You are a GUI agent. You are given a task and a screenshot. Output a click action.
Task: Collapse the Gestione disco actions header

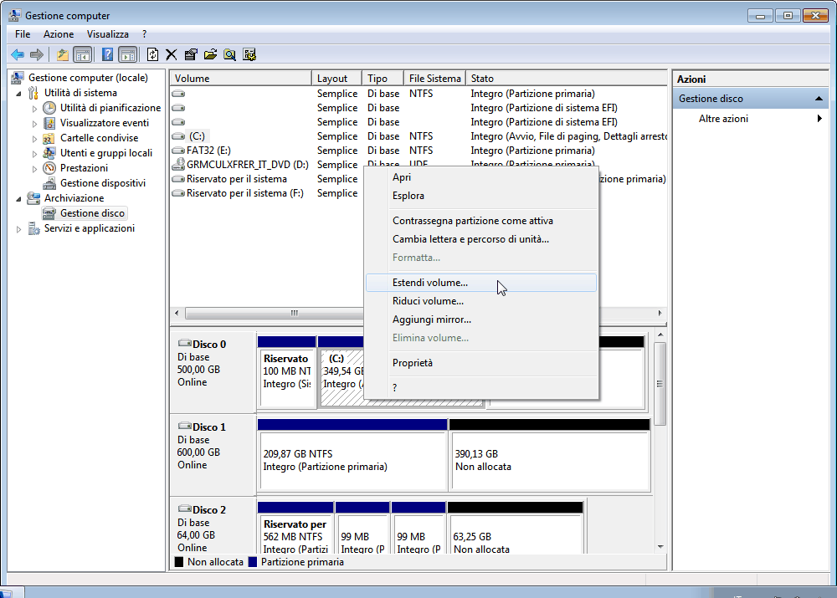(821, 99)
